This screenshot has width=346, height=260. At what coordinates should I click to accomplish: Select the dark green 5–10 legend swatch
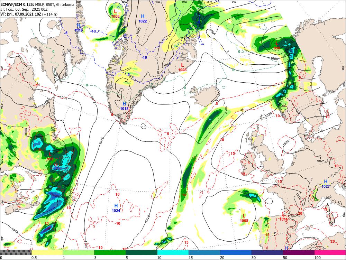point(142,252)
